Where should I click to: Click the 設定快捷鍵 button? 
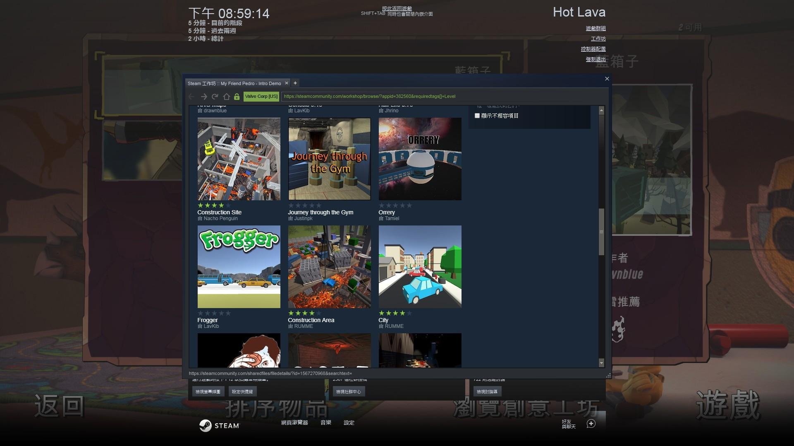[242, 391]
